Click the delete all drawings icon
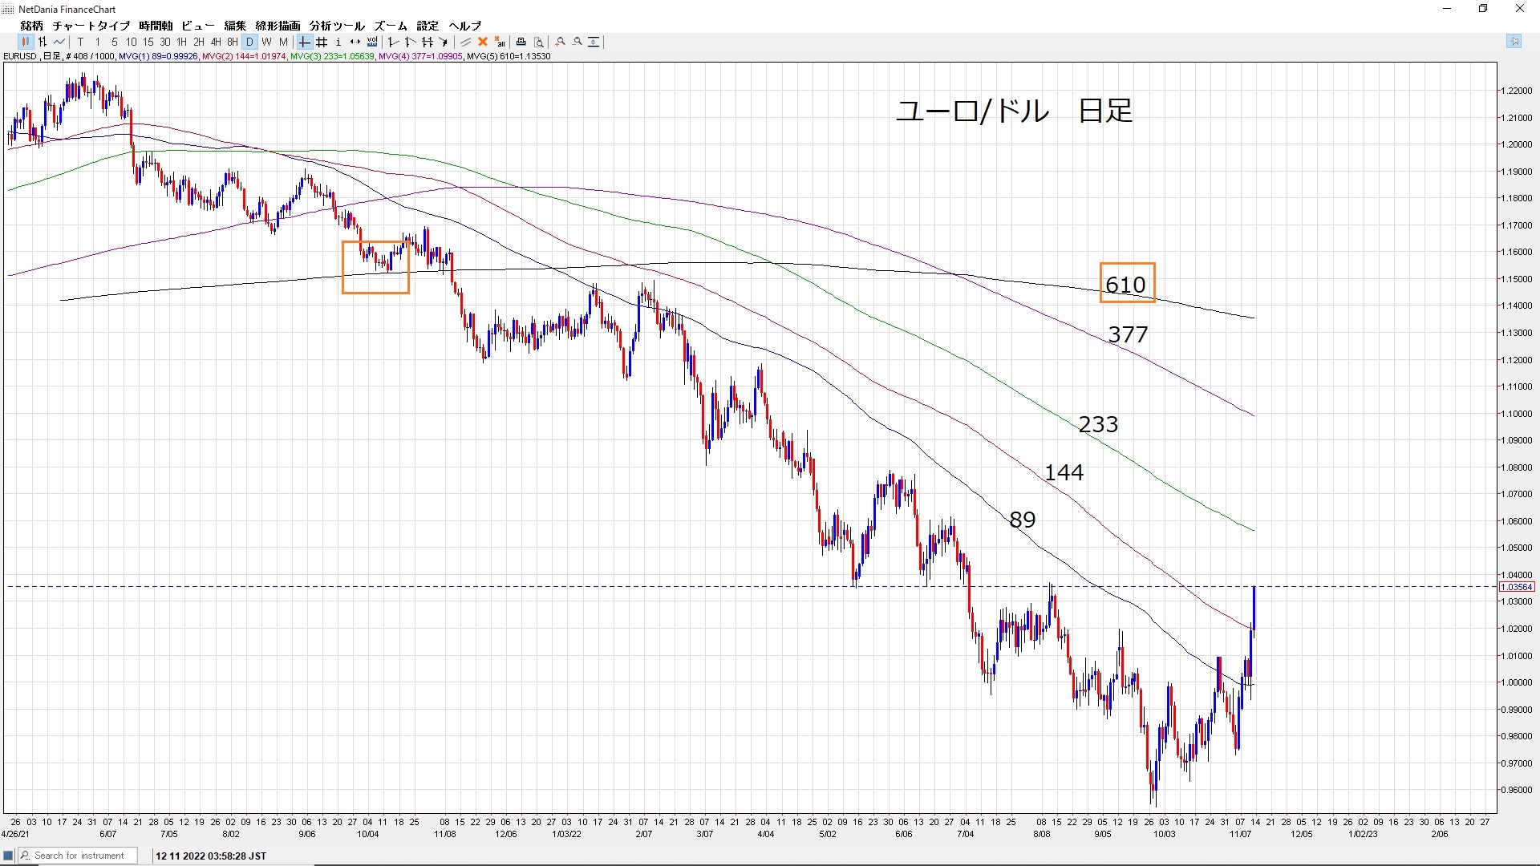 (500, 42)
